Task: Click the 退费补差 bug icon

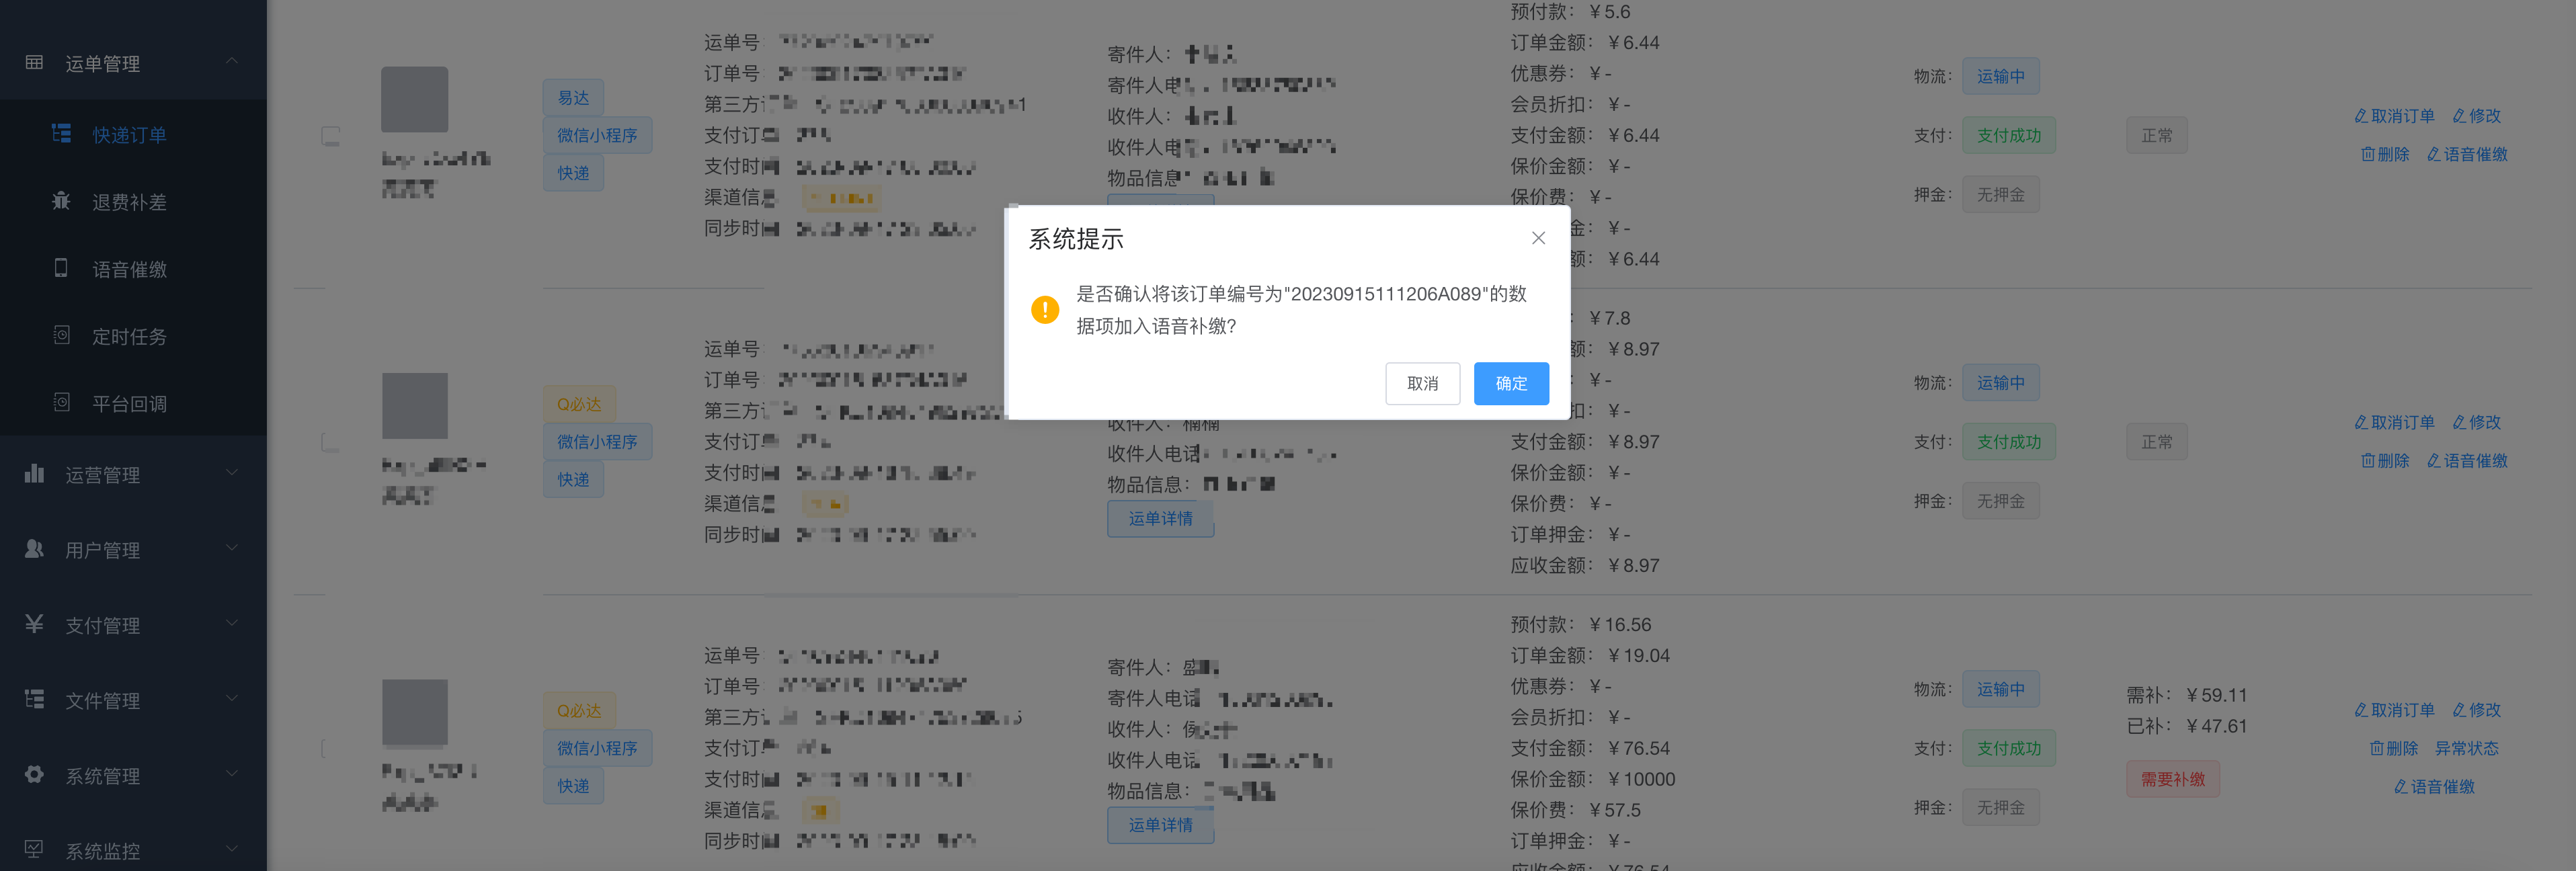Action: 61,200
